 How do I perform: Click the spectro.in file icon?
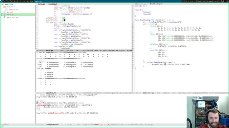[x=6, y=10]
